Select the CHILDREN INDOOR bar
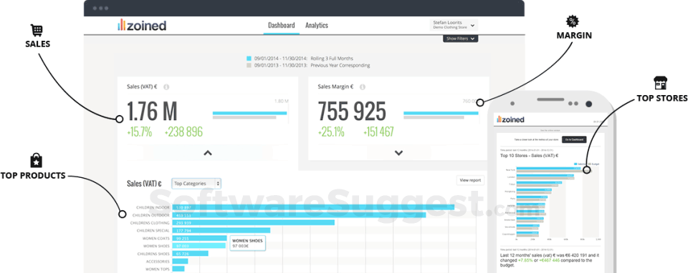688x273 pixels. (313, 207)
